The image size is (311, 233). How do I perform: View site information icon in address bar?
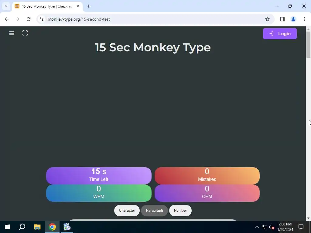pos(42,19)
